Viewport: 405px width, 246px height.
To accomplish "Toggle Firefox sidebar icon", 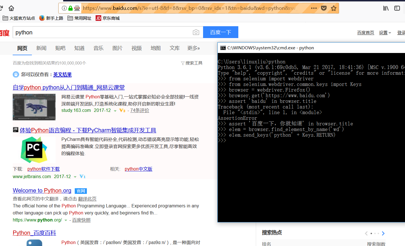I will 397,8.
